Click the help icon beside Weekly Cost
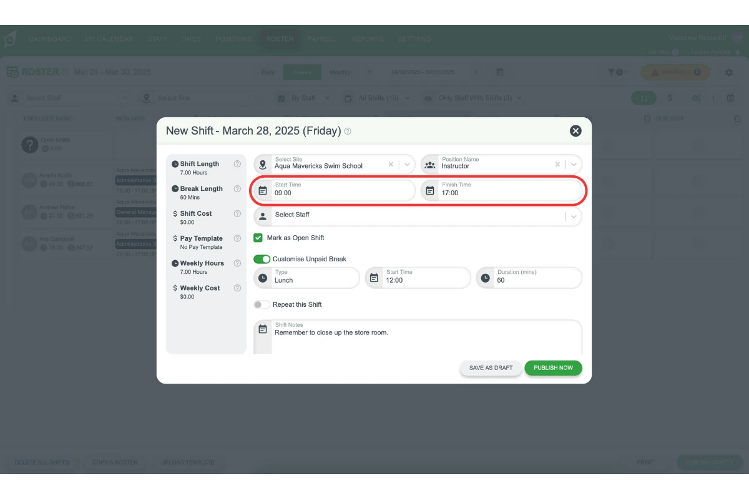 [237, 288]
